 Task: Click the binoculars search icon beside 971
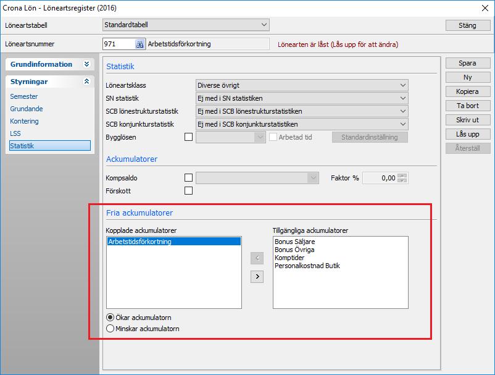pos(140,44)
